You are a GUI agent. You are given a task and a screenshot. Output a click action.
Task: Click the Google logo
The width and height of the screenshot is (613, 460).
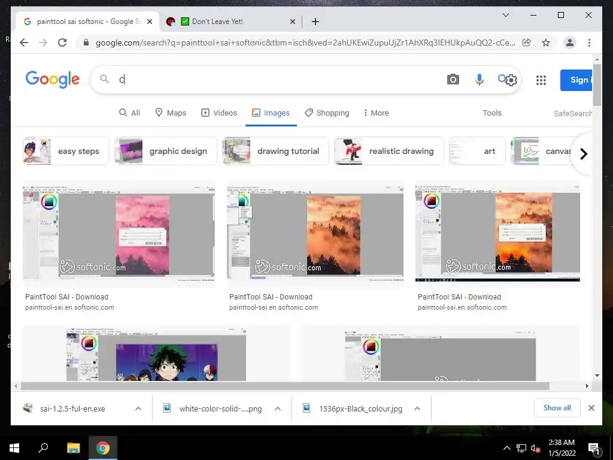coord(53,80)
